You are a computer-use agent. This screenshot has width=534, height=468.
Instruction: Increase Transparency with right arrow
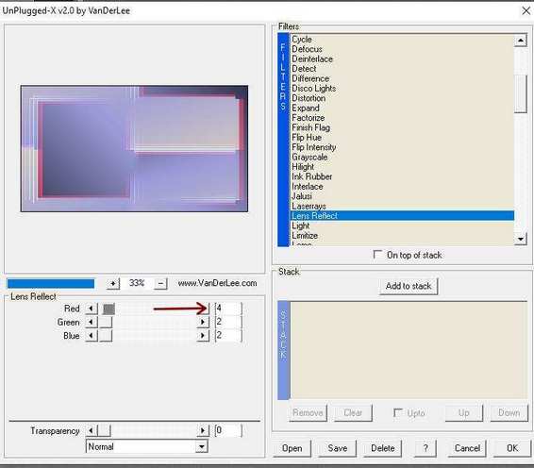point(203,431)
